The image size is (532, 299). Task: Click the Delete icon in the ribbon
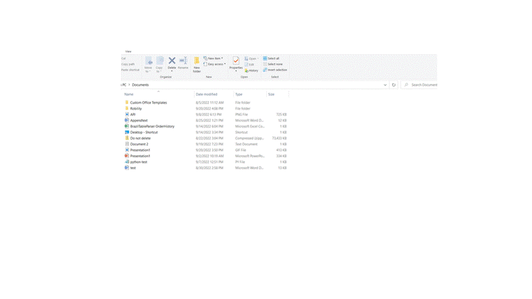(172, 61)
